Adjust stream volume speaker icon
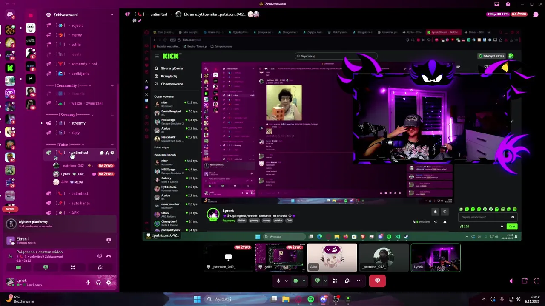 pyautogui.click(x=511, y=281)
